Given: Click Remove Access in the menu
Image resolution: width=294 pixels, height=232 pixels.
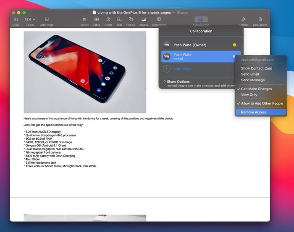Looking at the screenshot, I should click(261, 112).
